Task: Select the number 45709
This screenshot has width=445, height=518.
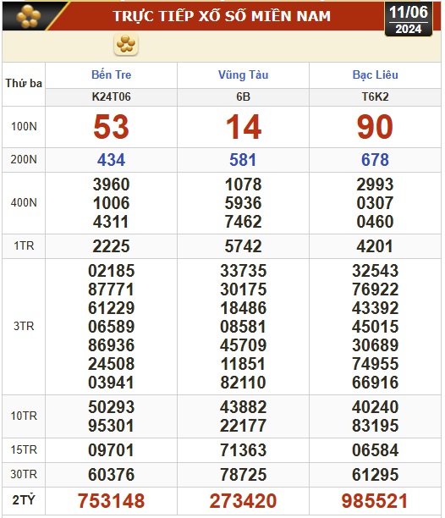Action: click(x=244, y=344)
